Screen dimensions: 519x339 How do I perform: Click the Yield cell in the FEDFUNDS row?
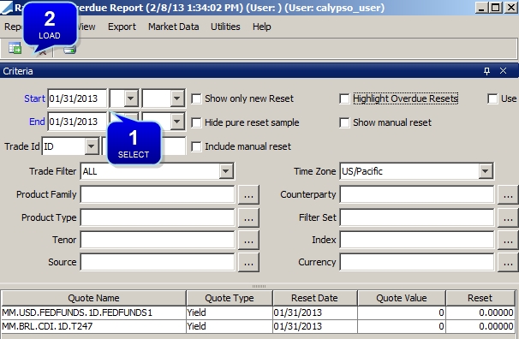[230, 312]
